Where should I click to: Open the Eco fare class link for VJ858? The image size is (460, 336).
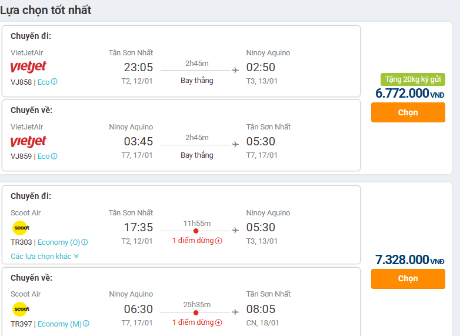[x=44, y=82]
